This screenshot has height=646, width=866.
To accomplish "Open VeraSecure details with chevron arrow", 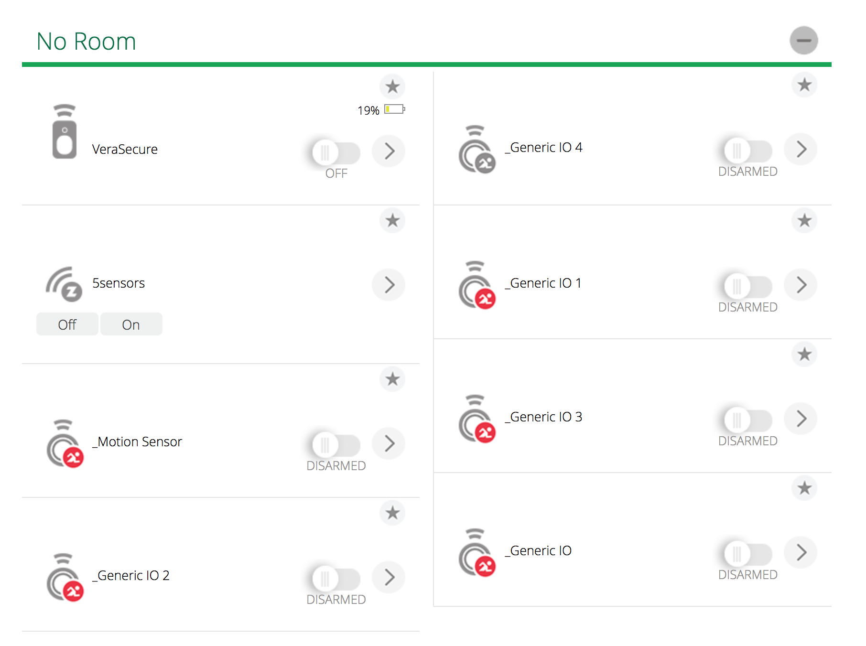I will click(389, 151).
